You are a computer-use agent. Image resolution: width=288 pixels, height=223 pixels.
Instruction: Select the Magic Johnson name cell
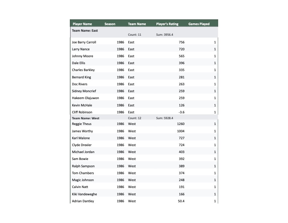tap(83, 180)
